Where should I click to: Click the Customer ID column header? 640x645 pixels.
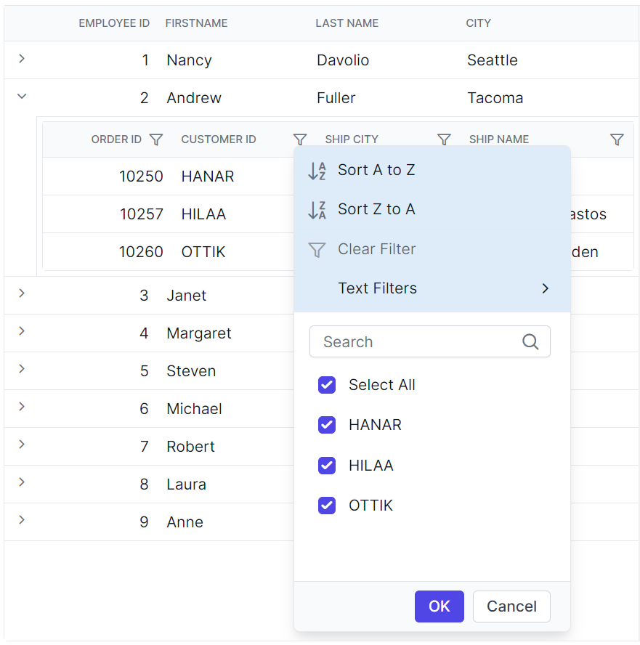click(x=219, y=139)
